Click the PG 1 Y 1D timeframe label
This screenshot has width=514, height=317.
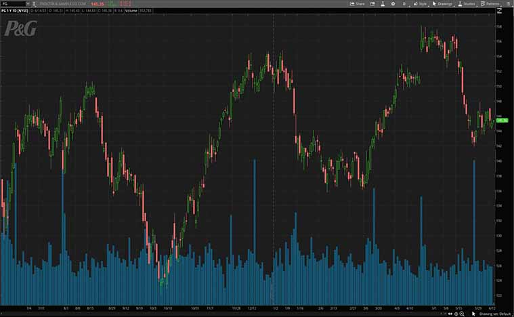click(15, 11)
